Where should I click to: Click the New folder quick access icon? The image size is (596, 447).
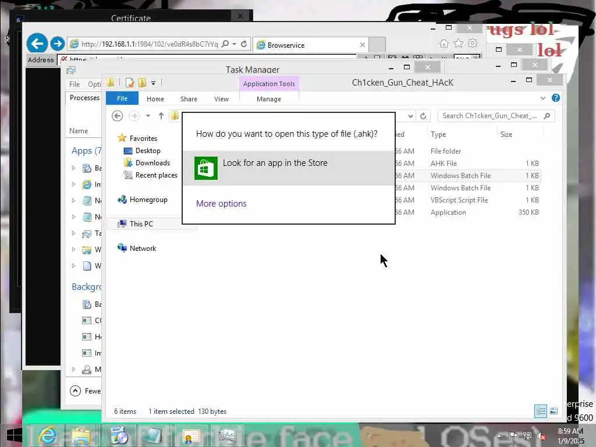coord(142,83)
